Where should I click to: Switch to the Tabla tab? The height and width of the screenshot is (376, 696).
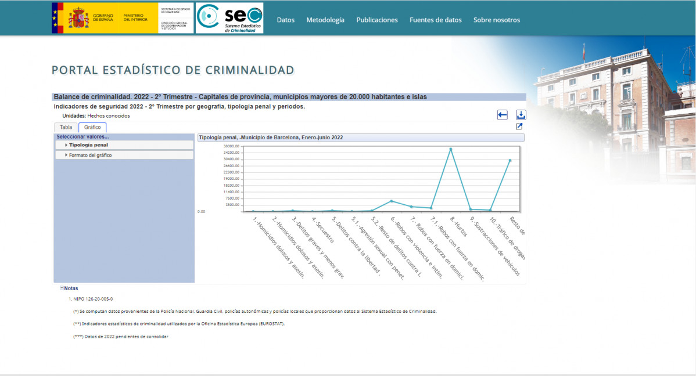pyautogui.click(x=65, y=126)
